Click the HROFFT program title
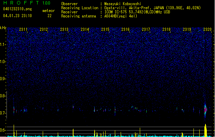The height and width of the screenshot is (137, 215). tap(21, 3)
